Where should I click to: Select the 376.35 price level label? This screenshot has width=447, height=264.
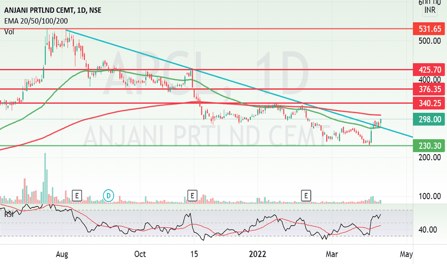tap(429, 89)
